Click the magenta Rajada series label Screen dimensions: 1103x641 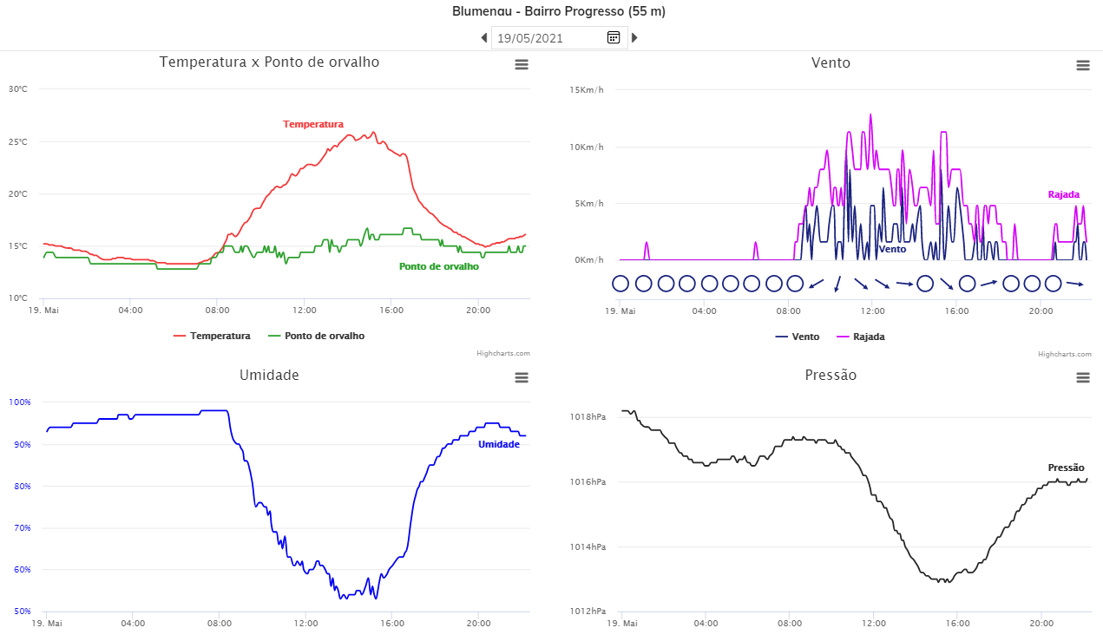click(x=1064, y=194)
